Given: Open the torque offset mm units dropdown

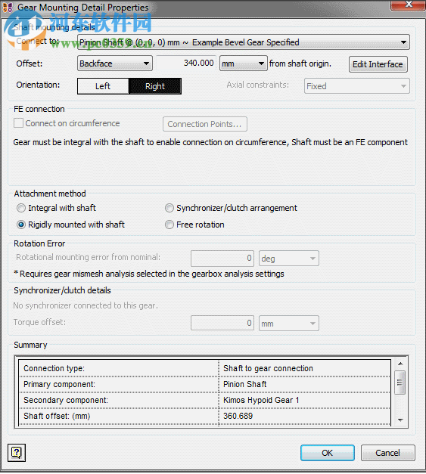Looking at the screenshot, I should pyautogui.click(x=289, y=324).
